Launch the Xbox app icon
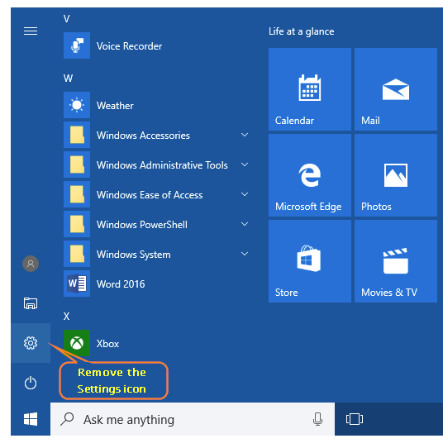443x448 pixels. (x=77, y=343)
